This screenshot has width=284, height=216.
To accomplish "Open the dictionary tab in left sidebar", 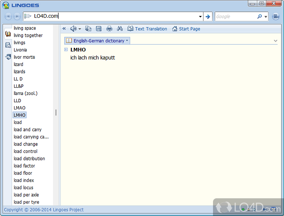I will click(8, 34).
